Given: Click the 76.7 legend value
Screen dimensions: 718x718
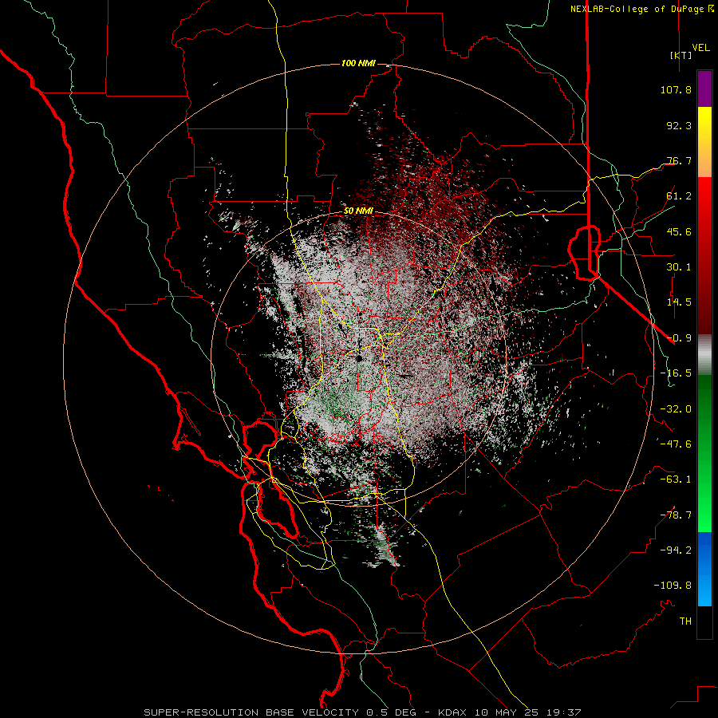Looking at the screenshot, I should [679, 160].
